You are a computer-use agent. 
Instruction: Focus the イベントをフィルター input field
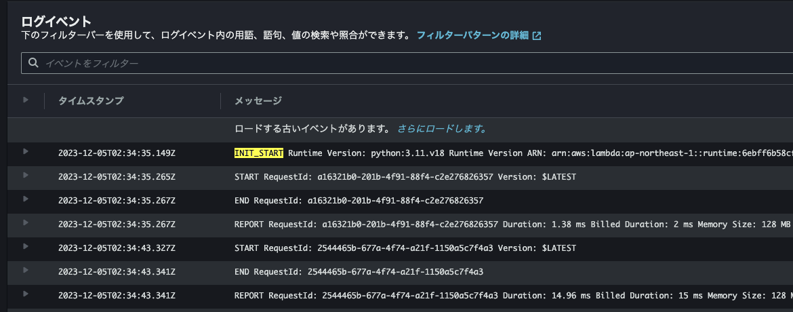[x=407, y=63]
